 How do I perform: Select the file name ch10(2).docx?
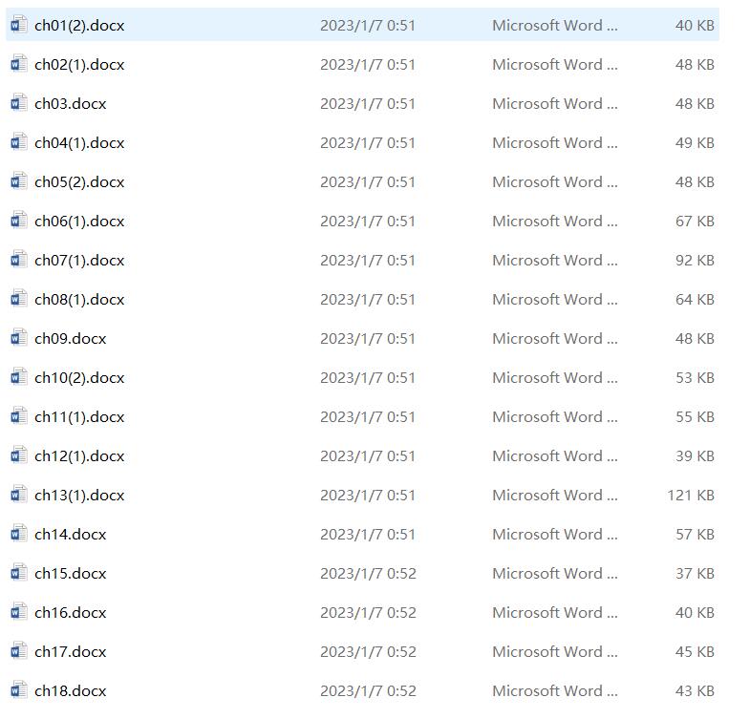(79, 378)
